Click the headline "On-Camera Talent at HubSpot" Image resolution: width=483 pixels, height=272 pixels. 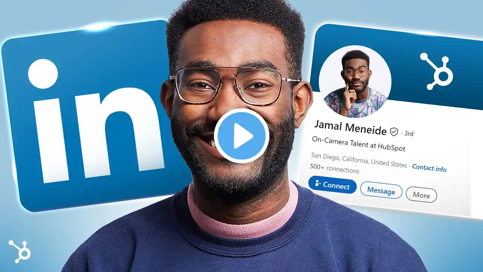[x=358, y=144]
